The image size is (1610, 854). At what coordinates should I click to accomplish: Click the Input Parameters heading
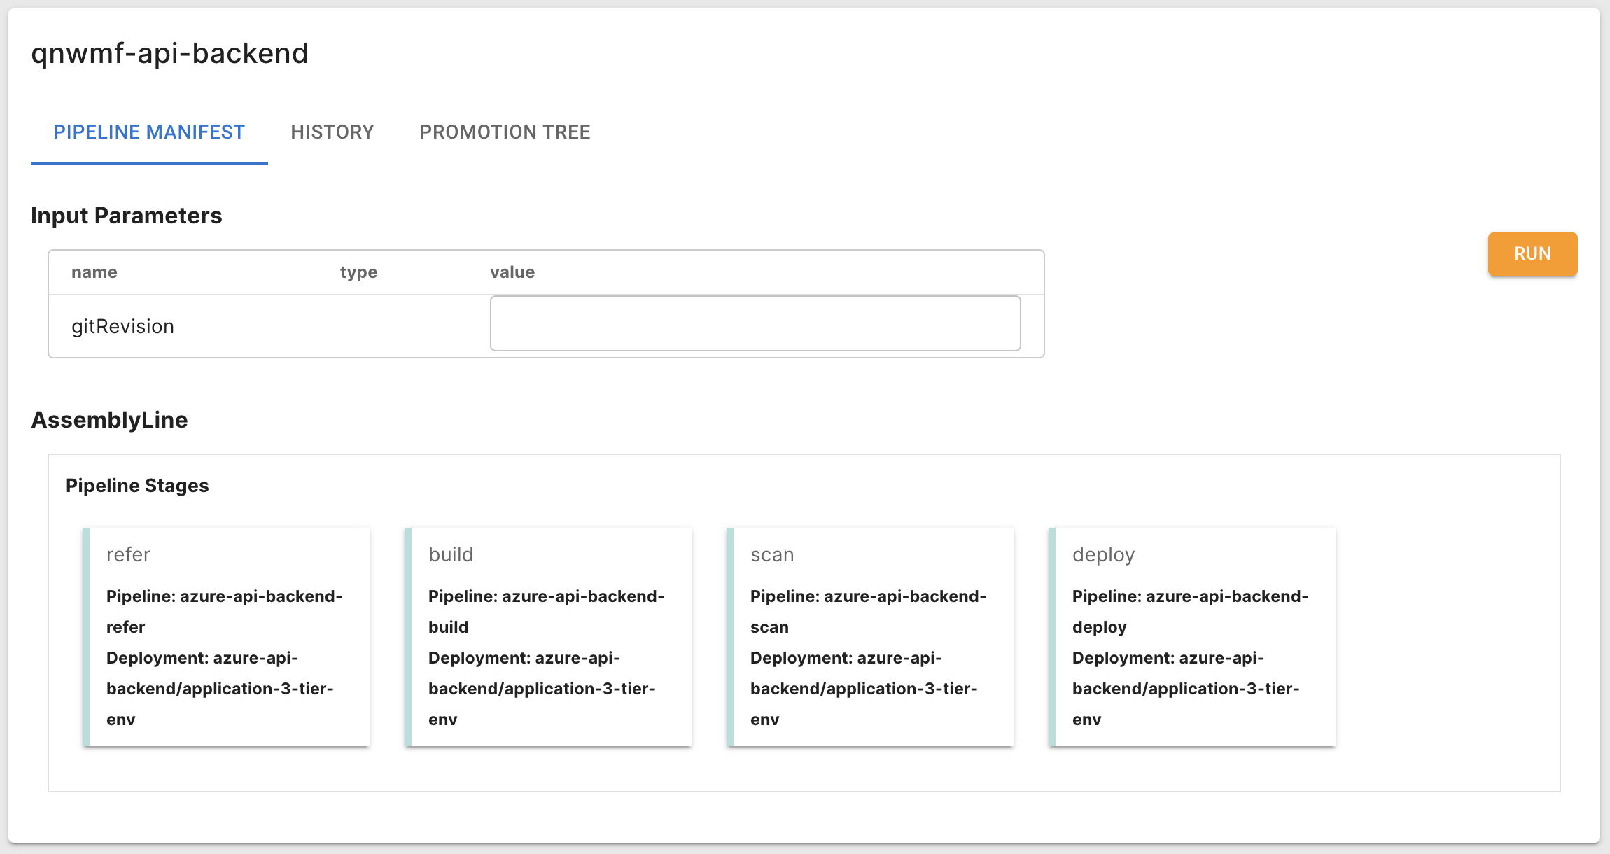(x=126, y=216)
